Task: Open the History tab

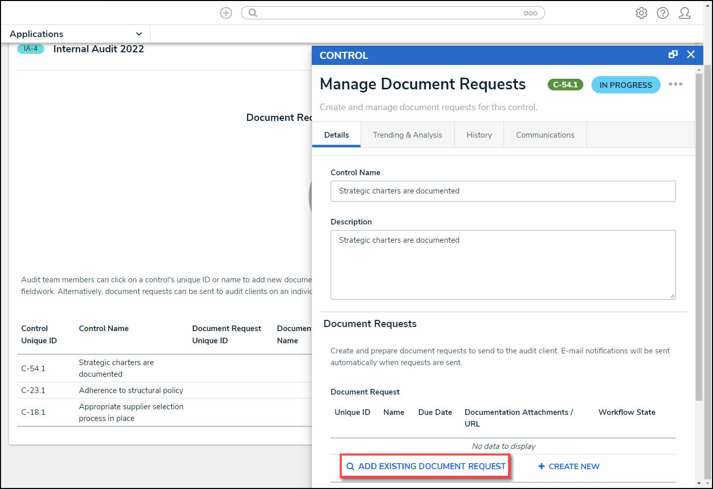Action: point(479,135)
